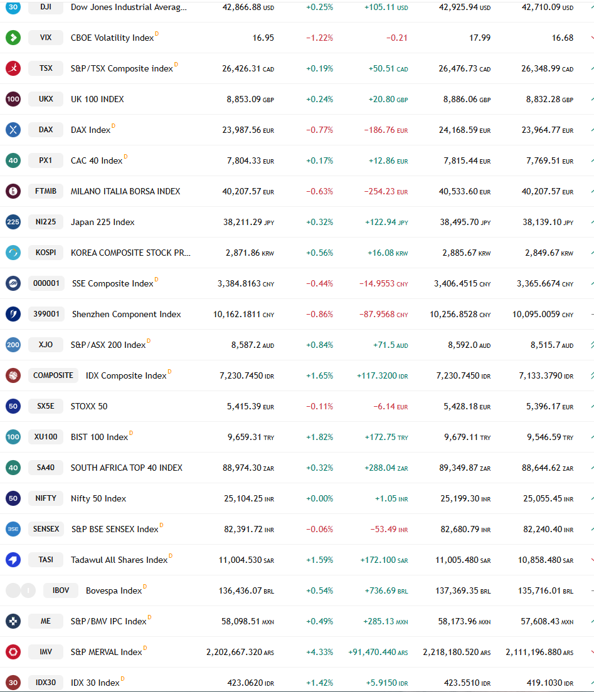Viewport: 594px width, 692px height.
Task: Click the FTMIB logo icon
Action: click(x=13, y=191)
